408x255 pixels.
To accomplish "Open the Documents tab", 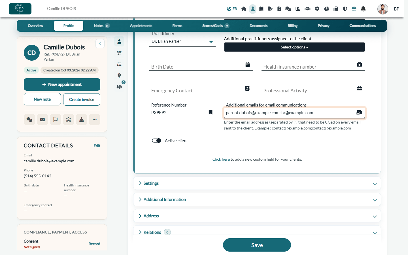I will coord(258,26).
